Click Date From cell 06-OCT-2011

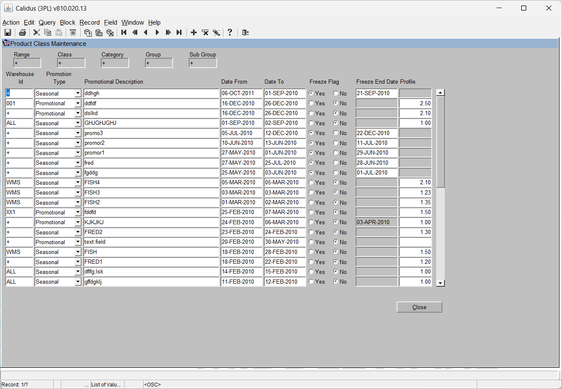click(242, 93)
